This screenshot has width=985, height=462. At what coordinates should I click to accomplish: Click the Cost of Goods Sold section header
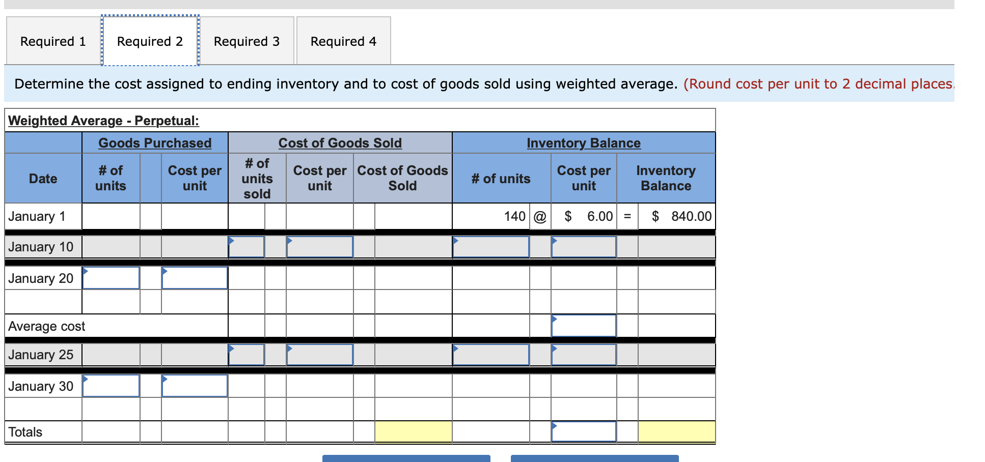tap(340, 143)
